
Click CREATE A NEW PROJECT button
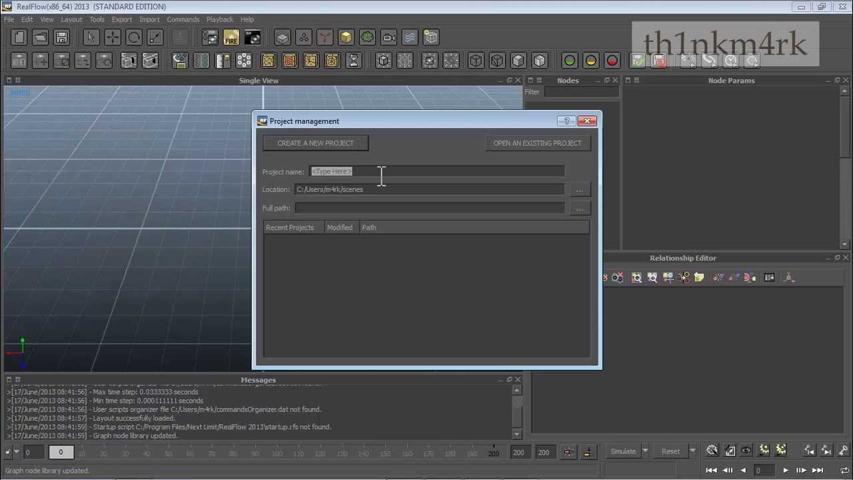315,143
